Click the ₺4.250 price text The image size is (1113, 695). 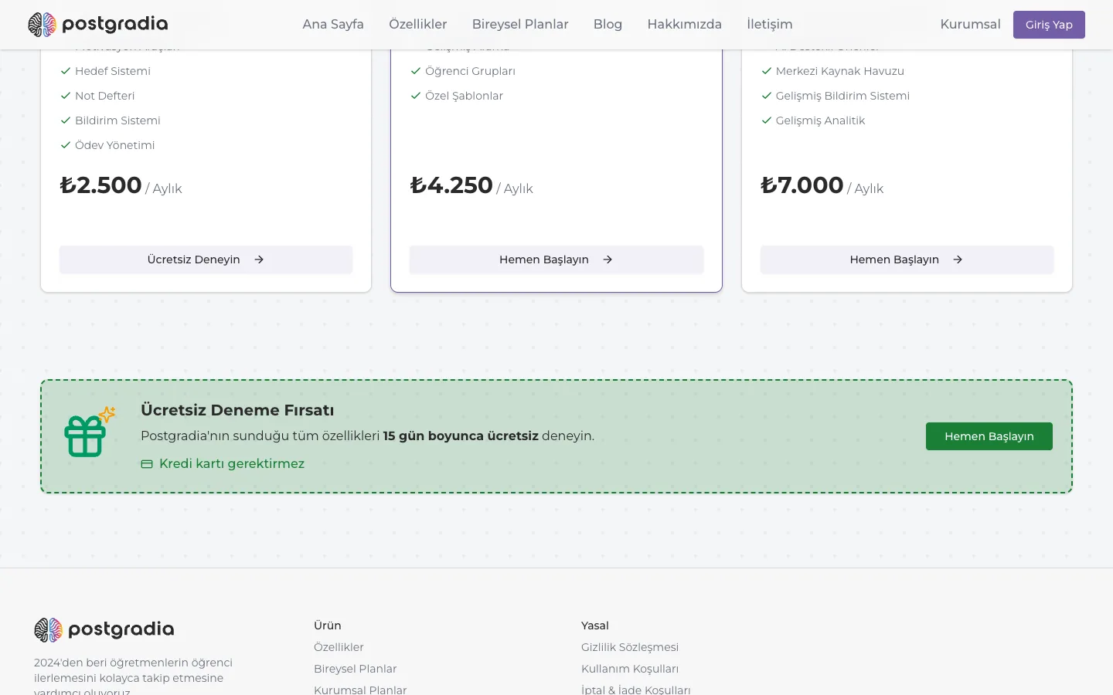tap(451, 185)
